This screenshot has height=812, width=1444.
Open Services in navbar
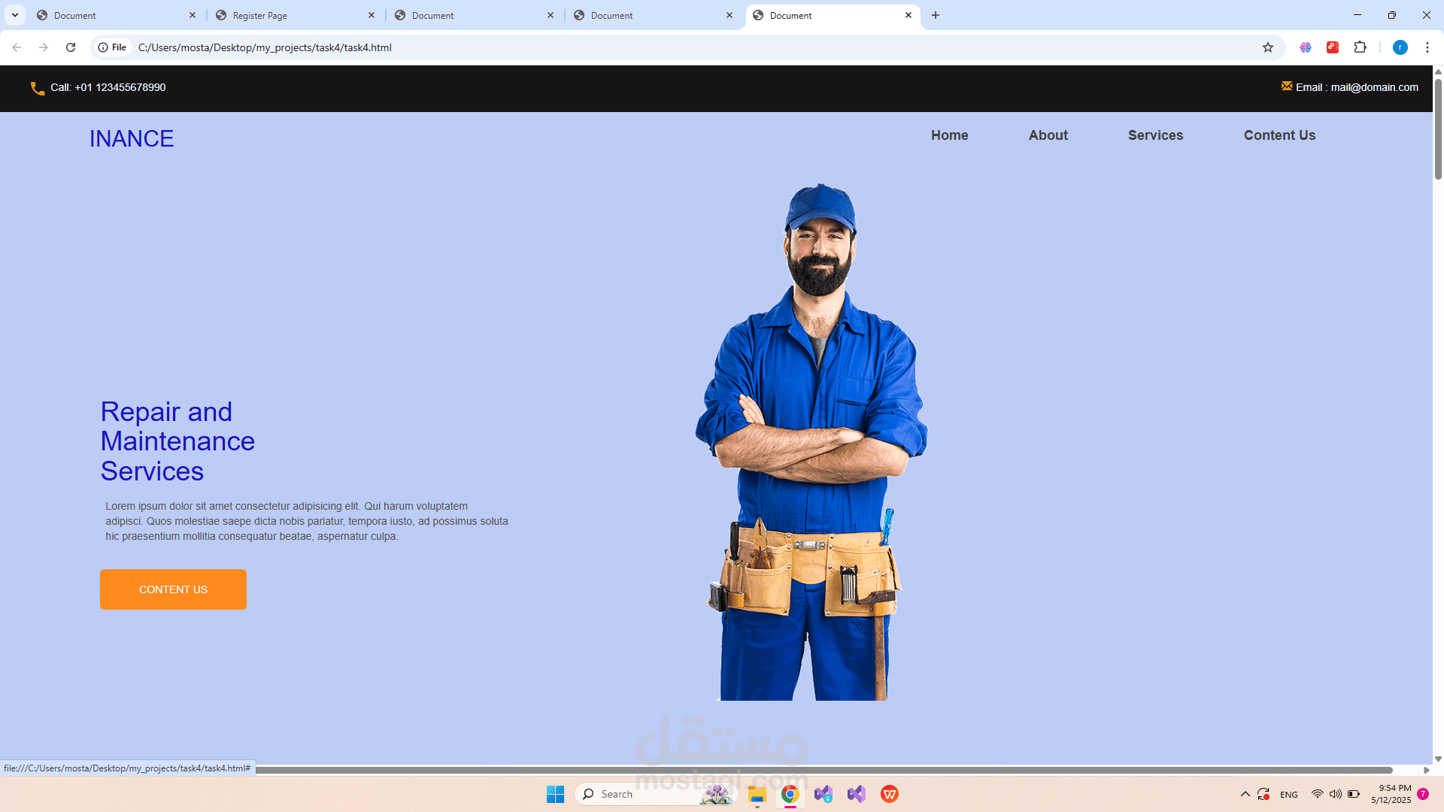tap(1155, 135)
